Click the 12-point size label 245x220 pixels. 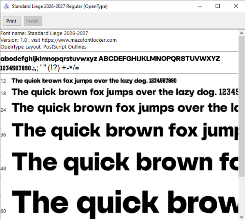[x=3, y=81]
